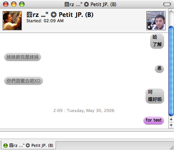Click the 'Started: 02:09 AM' text
The height and width of the screenshot is (150, 174).
point(45,21)
